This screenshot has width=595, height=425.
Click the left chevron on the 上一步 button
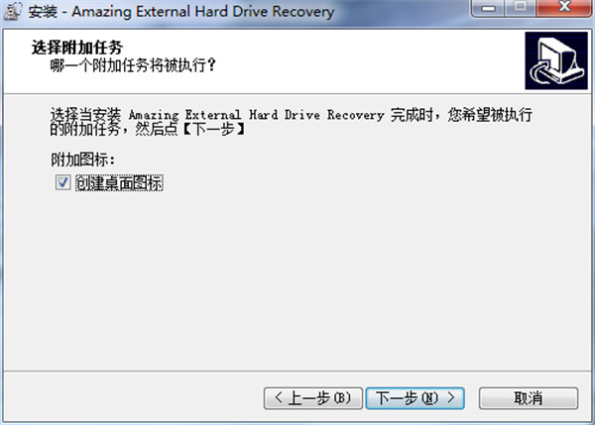point(278,397)
